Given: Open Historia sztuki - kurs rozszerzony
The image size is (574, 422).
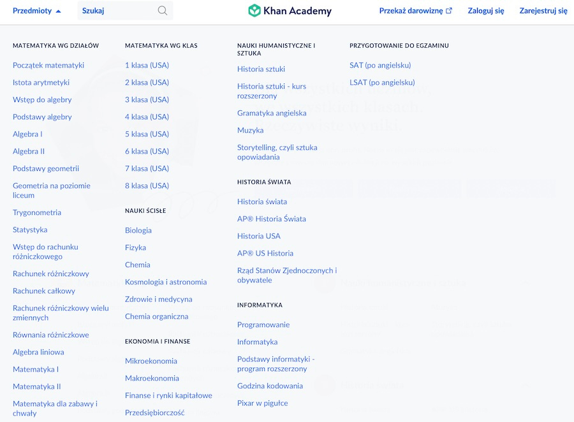Looking at the screenshot, I should pos(272,91).
